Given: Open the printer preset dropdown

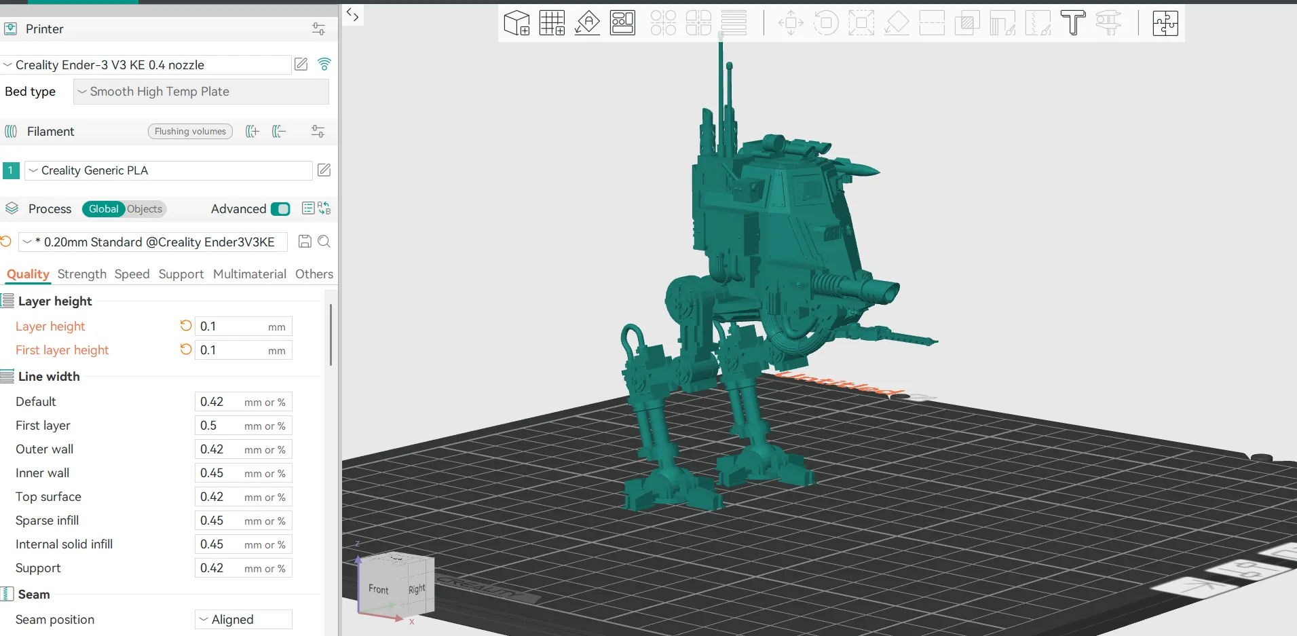Looking at the screenshot, I should pos(146,65).
